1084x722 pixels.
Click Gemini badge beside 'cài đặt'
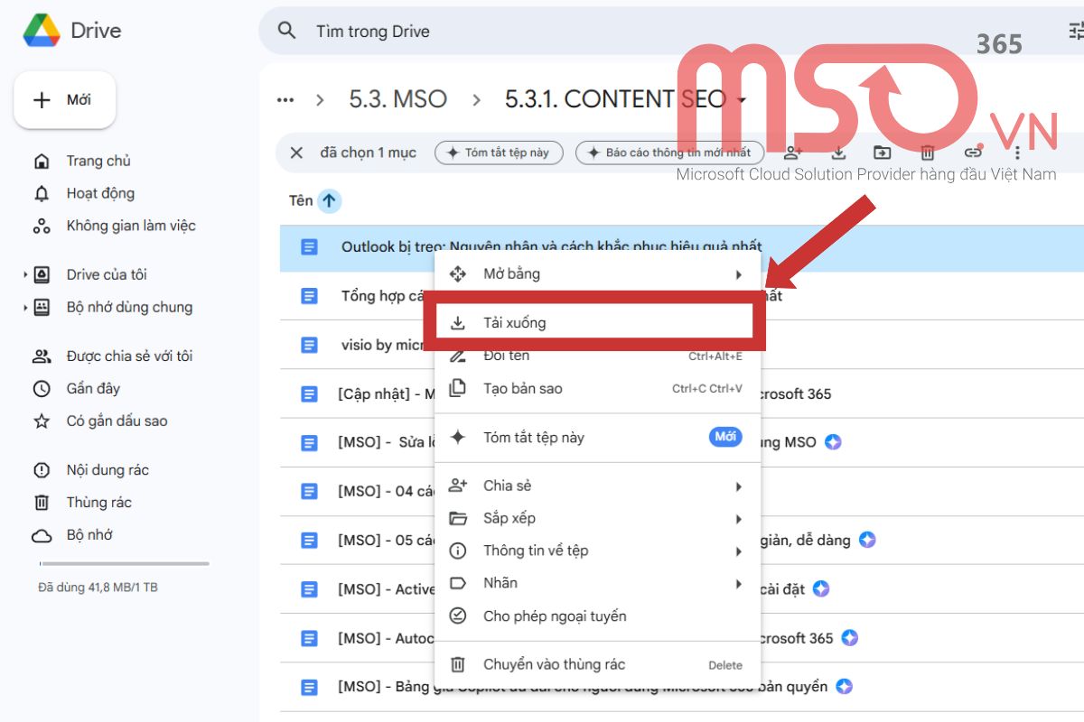click(820, 588)
